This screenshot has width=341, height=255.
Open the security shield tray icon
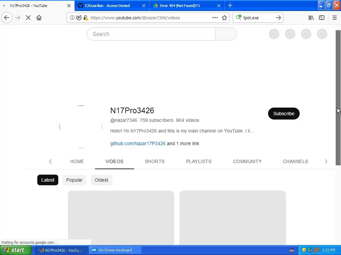[304, 250]
